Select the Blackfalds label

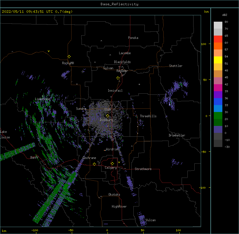(122, 62)
